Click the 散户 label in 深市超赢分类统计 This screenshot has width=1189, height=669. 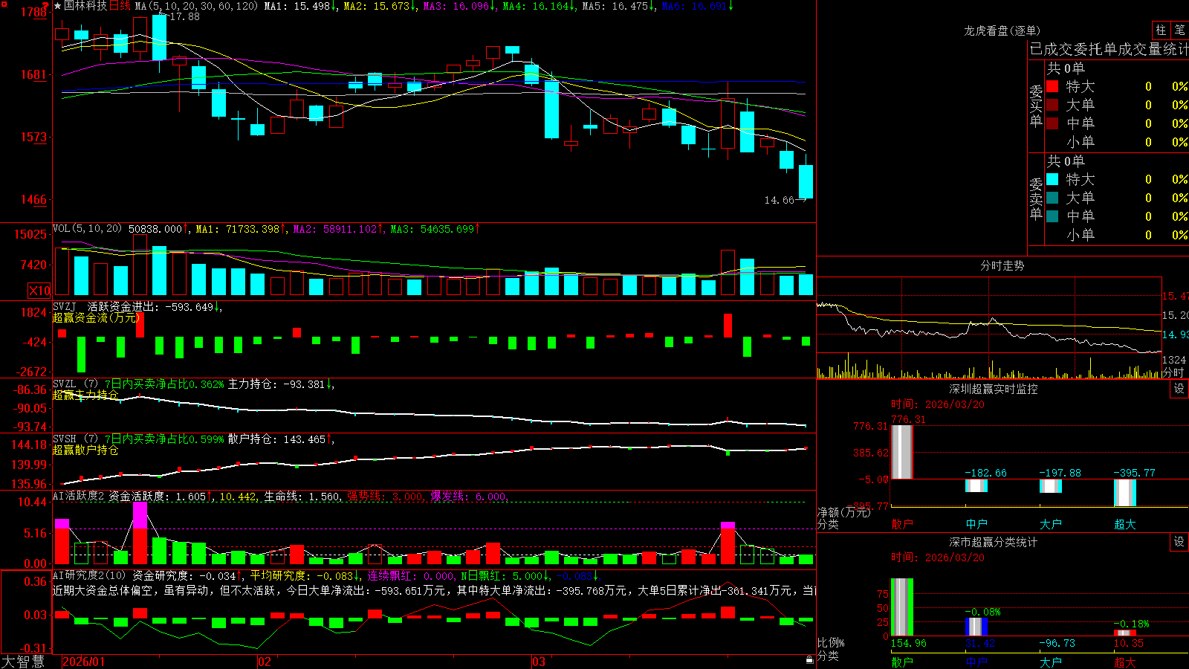click(902, 662)
